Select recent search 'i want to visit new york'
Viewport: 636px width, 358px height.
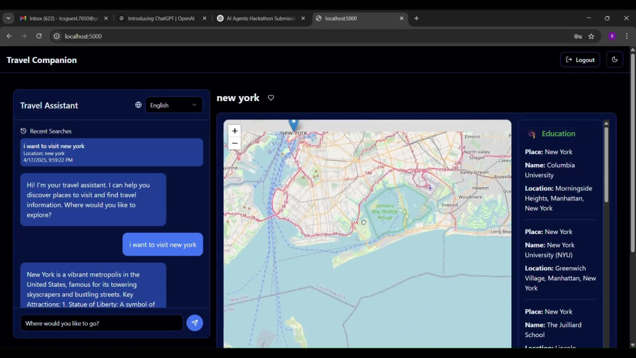[111, 153]
